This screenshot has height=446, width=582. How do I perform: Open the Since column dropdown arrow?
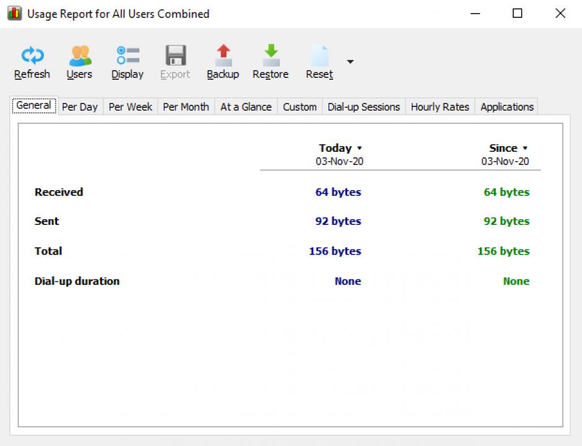[x=525, y=148]
